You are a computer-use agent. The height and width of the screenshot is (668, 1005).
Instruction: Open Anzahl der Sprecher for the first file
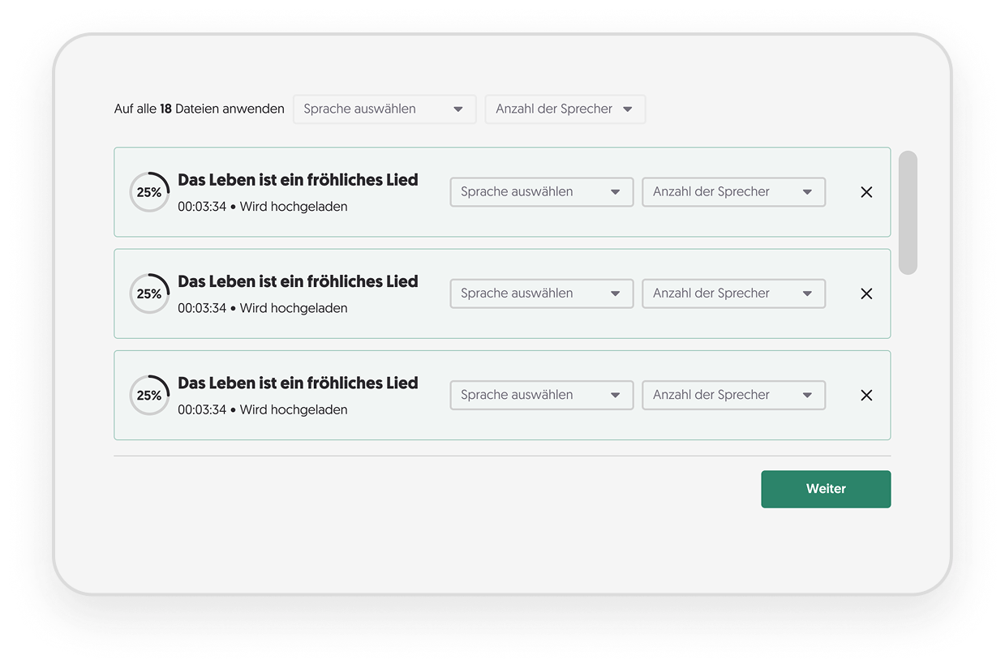pyautogui.click(x=732, y=191)
